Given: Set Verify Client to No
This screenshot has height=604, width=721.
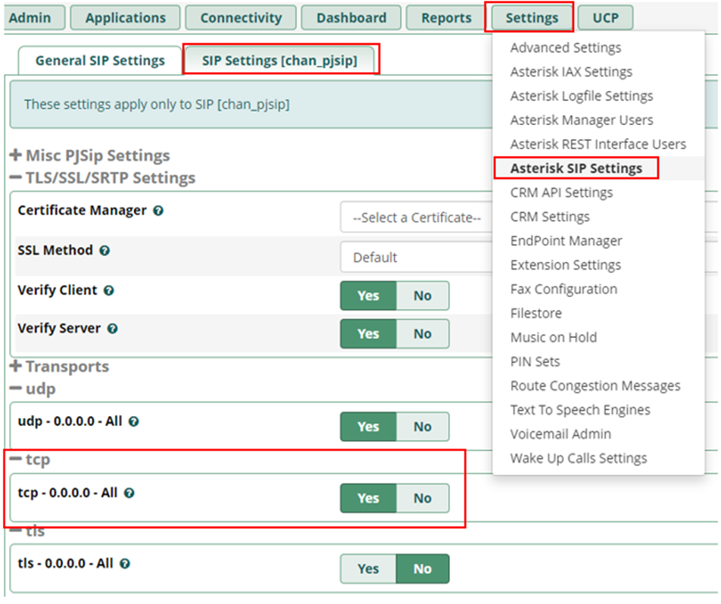Looking at the screenshot, I should pyautogui.click(x=423, y=296).
